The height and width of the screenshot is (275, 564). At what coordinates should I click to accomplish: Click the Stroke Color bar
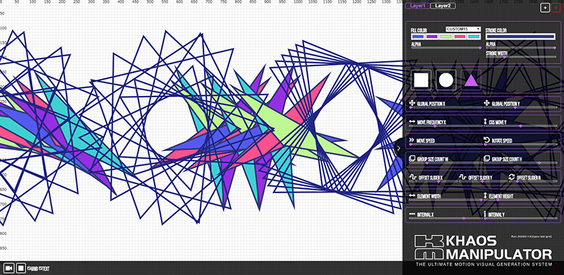520,37
